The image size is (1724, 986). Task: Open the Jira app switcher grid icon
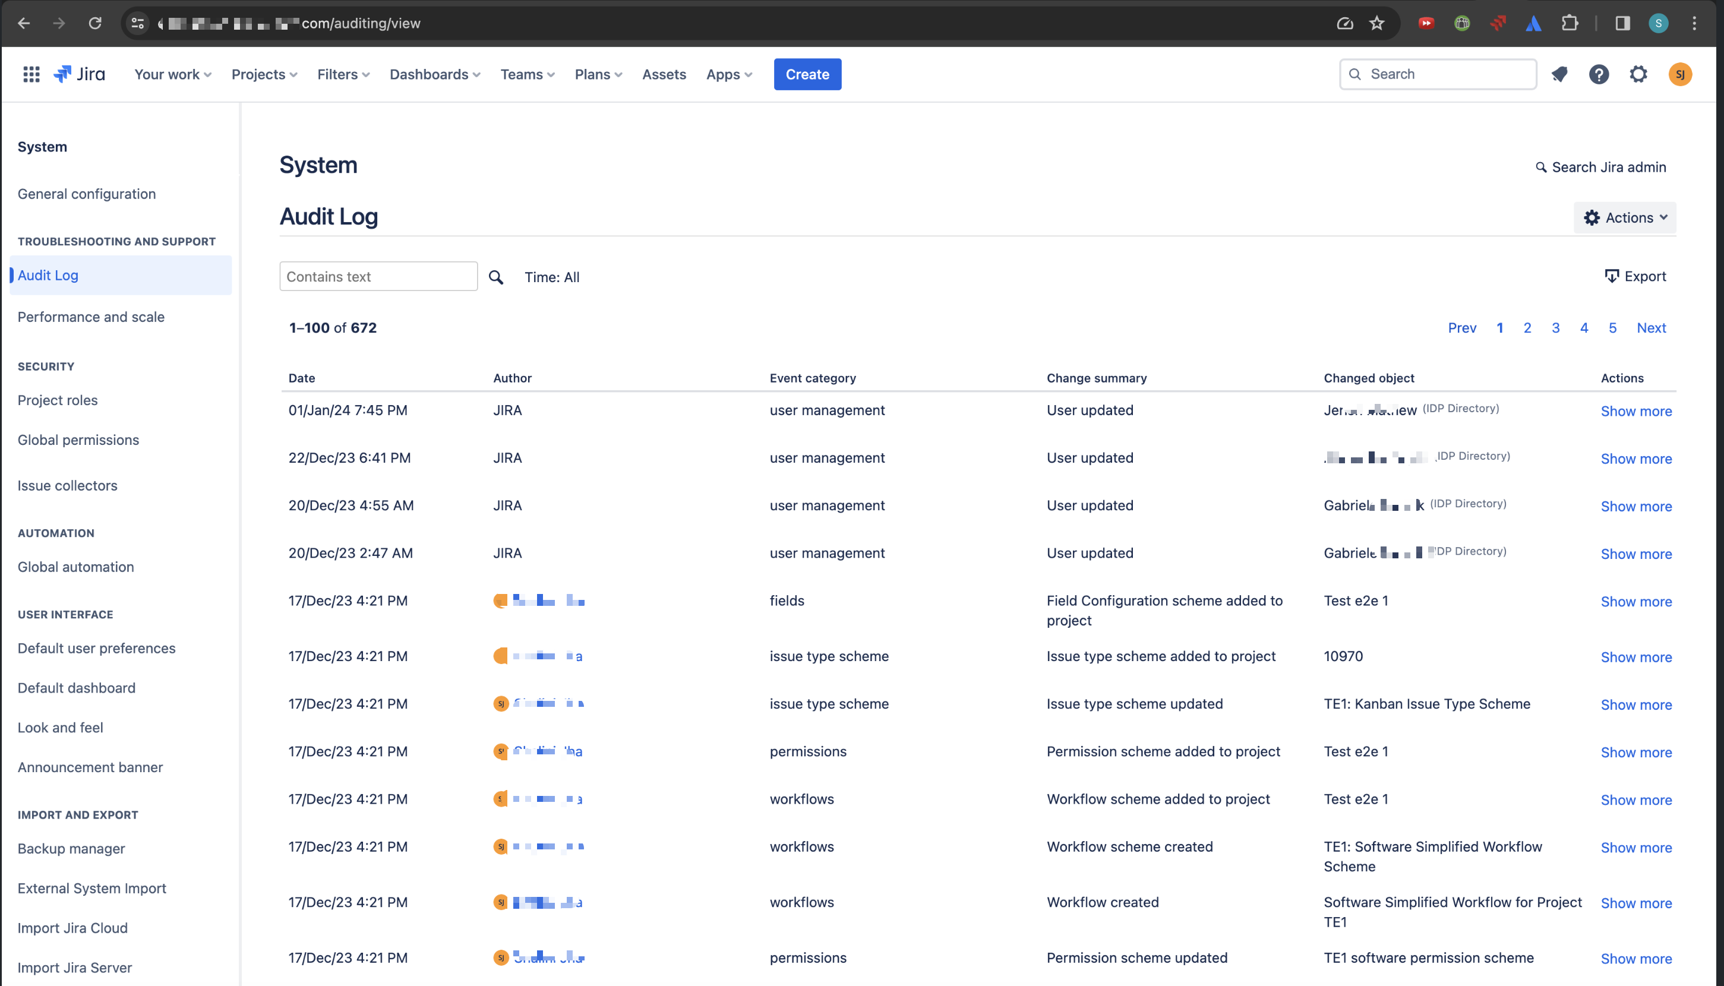point(31,74)
